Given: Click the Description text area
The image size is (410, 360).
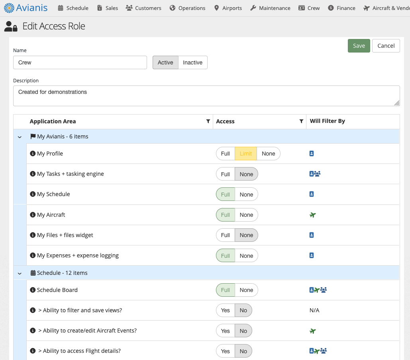Looking at the screenshot, I should point(206,96).
